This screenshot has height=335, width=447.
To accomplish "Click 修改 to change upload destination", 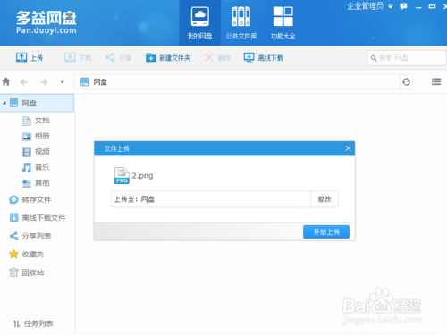I will 325,199.
